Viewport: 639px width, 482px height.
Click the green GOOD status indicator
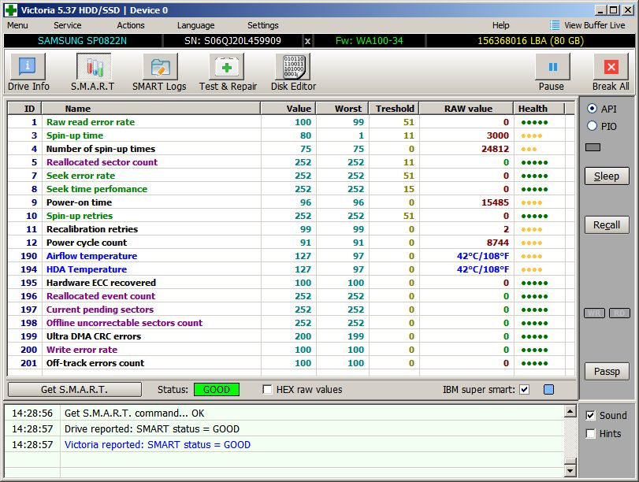217,390
